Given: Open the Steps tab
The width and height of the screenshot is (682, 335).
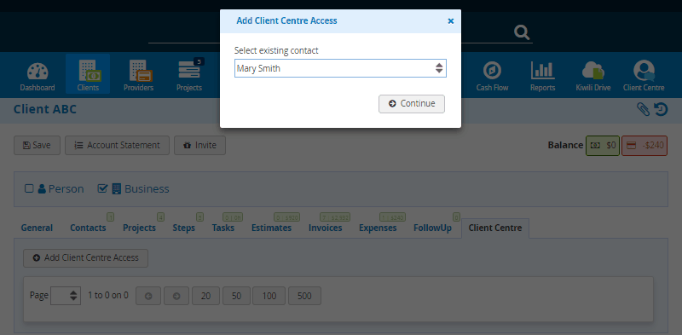Looking at the screenshot, I should tap(183, 228).
